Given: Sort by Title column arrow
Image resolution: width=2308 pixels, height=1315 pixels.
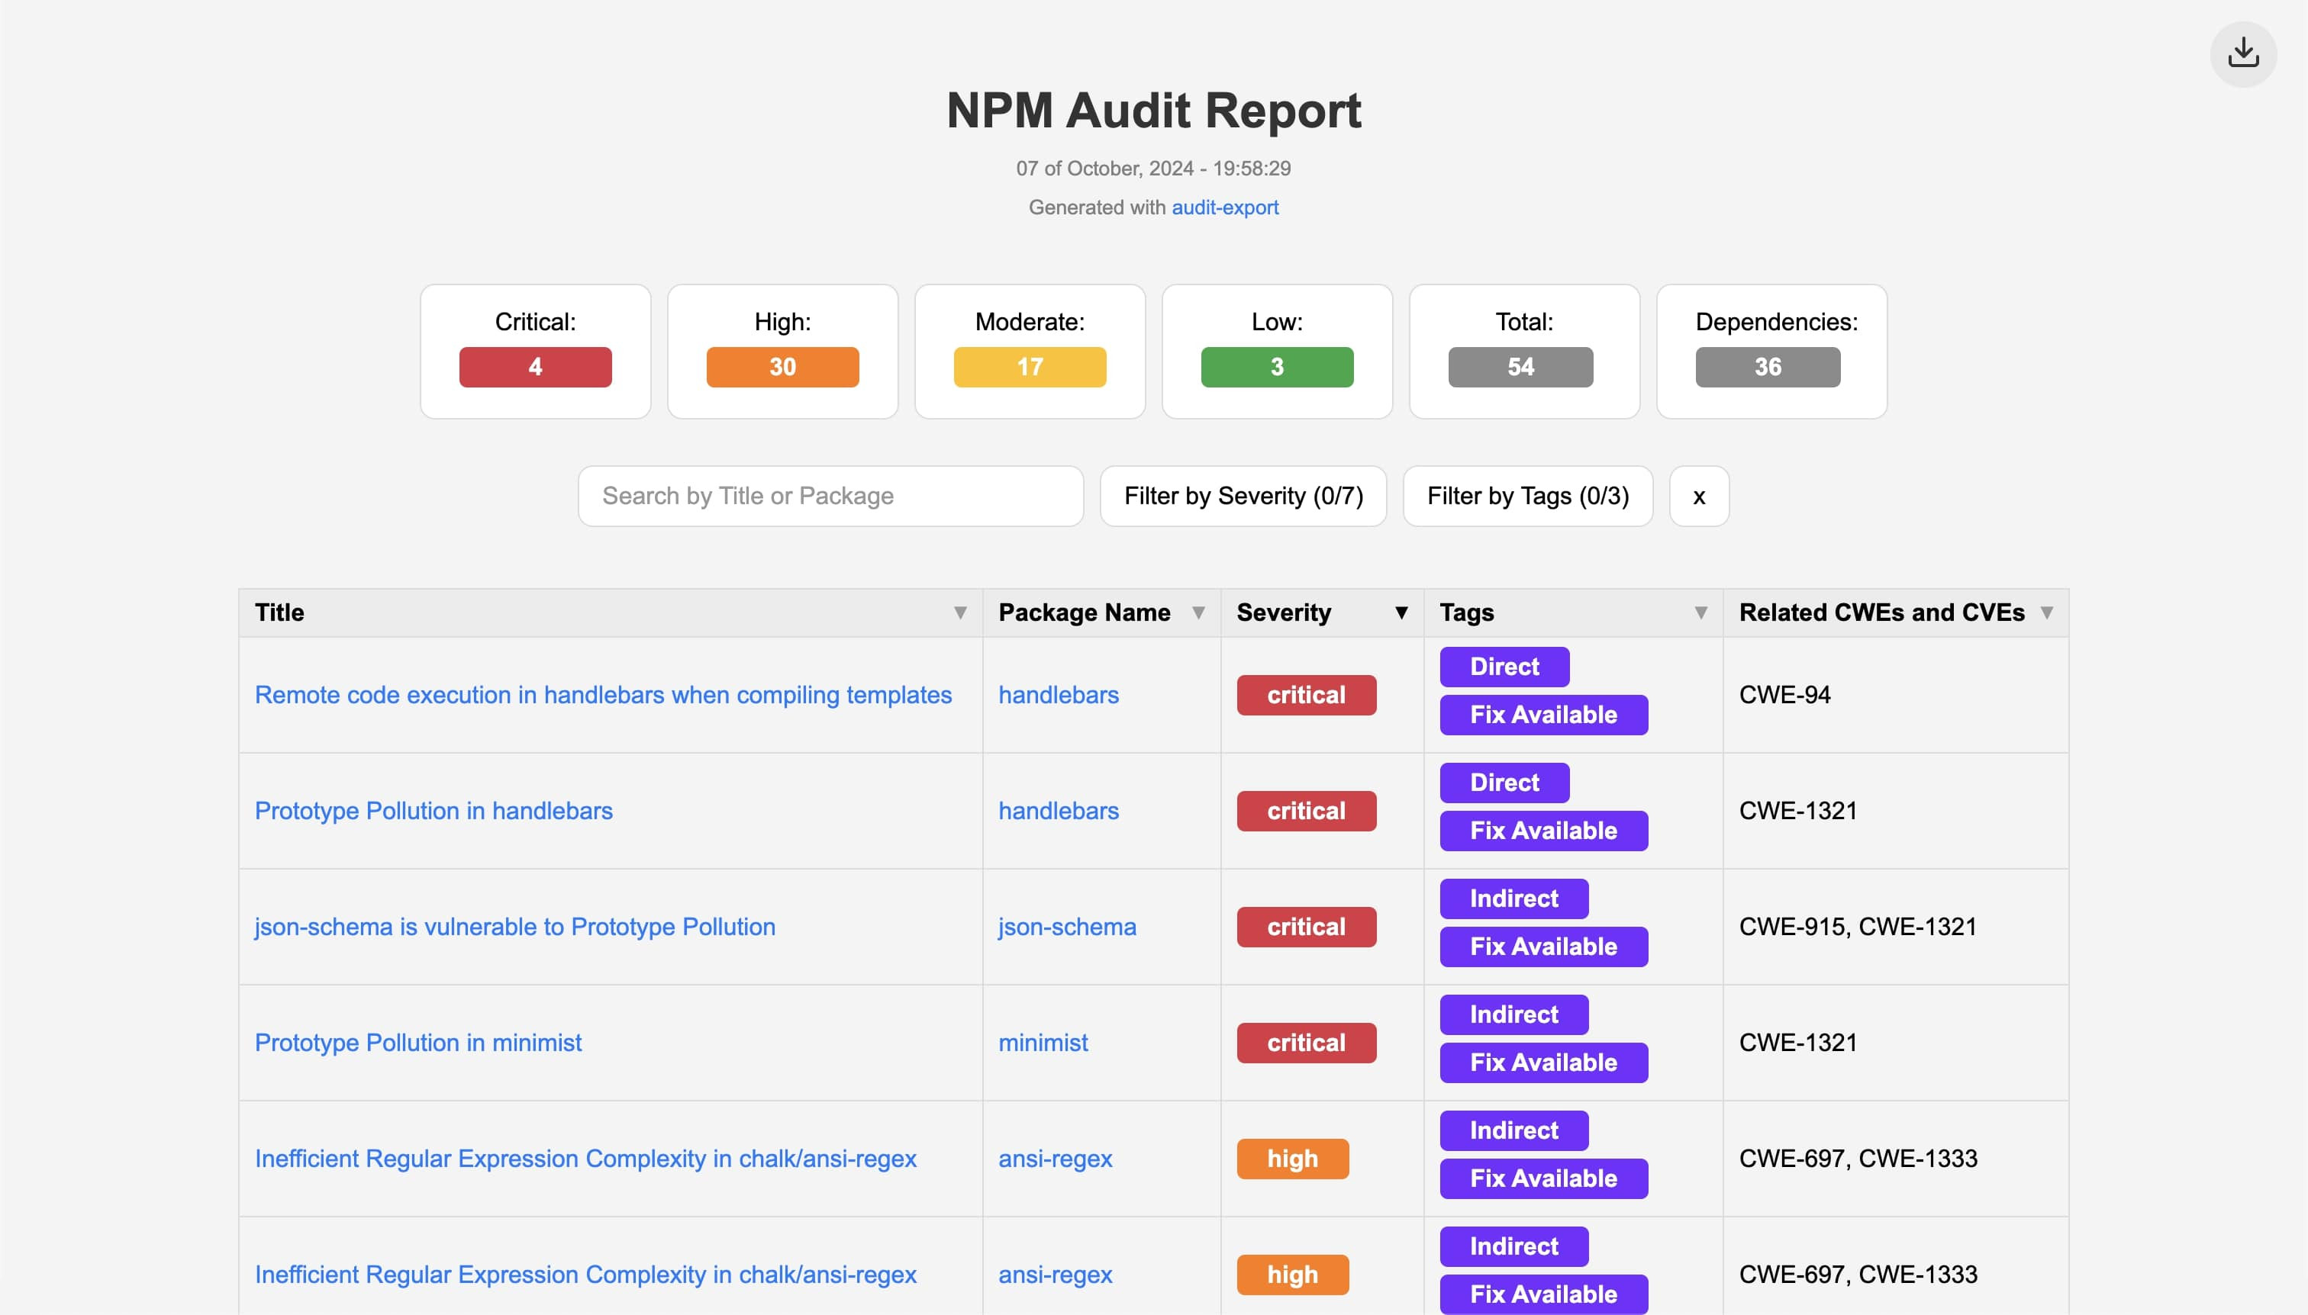Looking at the screenshot, I should pyautogui.click(x=959, y=613).
